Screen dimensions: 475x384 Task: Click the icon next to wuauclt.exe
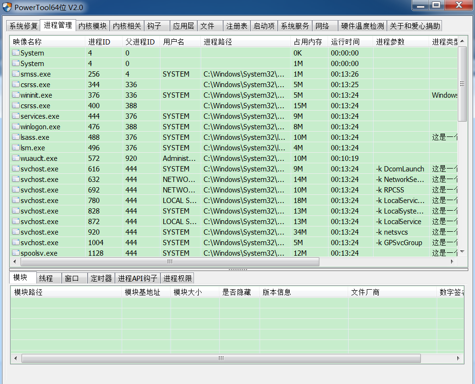coord(15,158)
